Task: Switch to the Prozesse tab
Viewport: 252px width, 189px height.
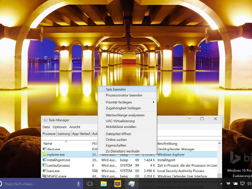Action: point(49,134)
